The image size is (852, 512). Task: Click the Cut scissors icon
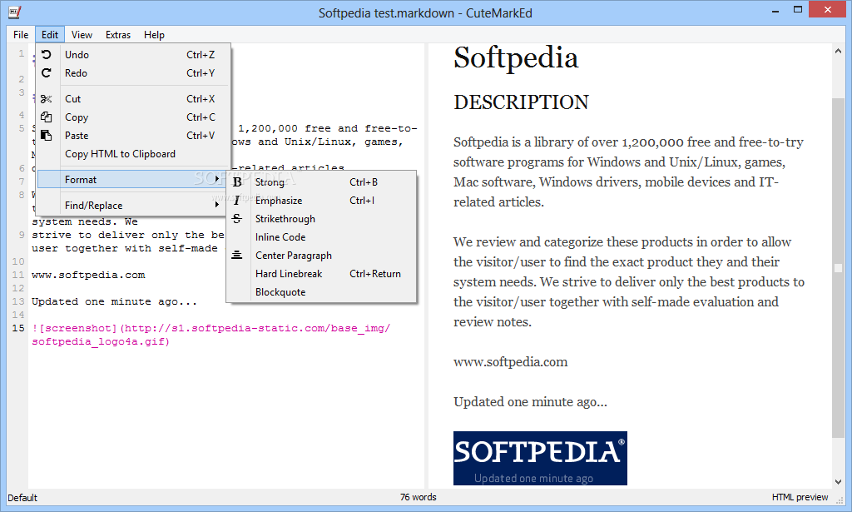click(47, 99)
